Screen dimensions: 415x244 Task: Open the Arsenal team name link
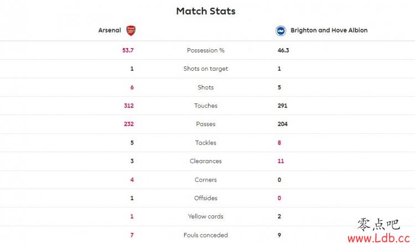click(110, 30)
